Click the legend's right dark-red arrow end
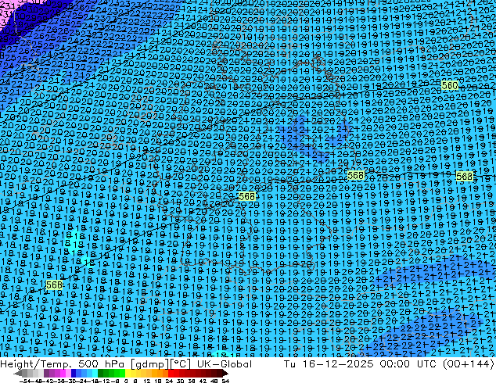496x383 pixels. pos(225,373)
